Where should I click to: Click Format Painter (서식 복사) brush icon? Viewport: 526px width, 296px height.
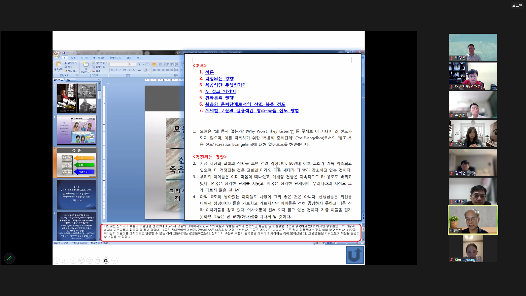pos(66,71)
